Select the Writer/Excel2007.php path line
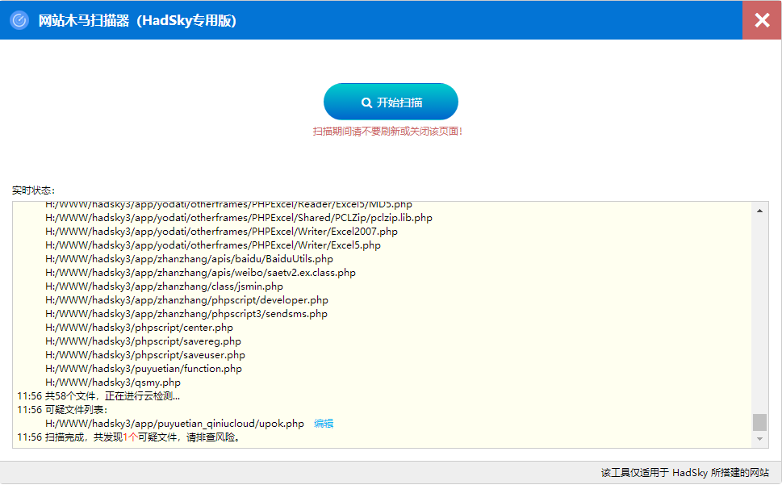Viewport: 782px width, 485px height. coord(221,232)
